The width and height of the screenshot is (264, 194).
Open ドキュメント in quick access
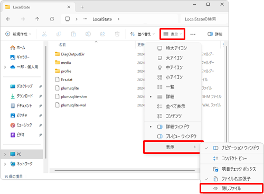click(x=21, y=105)
